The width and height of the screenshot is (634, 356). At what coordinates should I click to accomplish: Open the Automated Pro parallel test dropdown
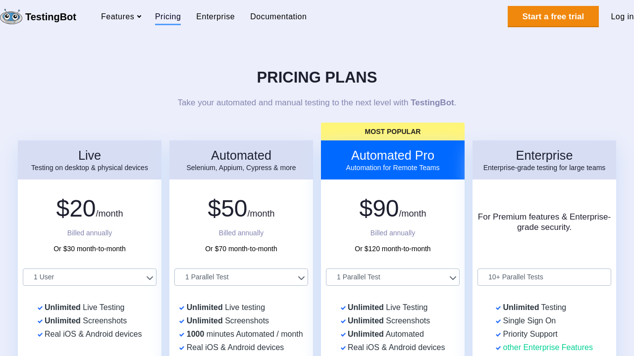tap(393, 277)
